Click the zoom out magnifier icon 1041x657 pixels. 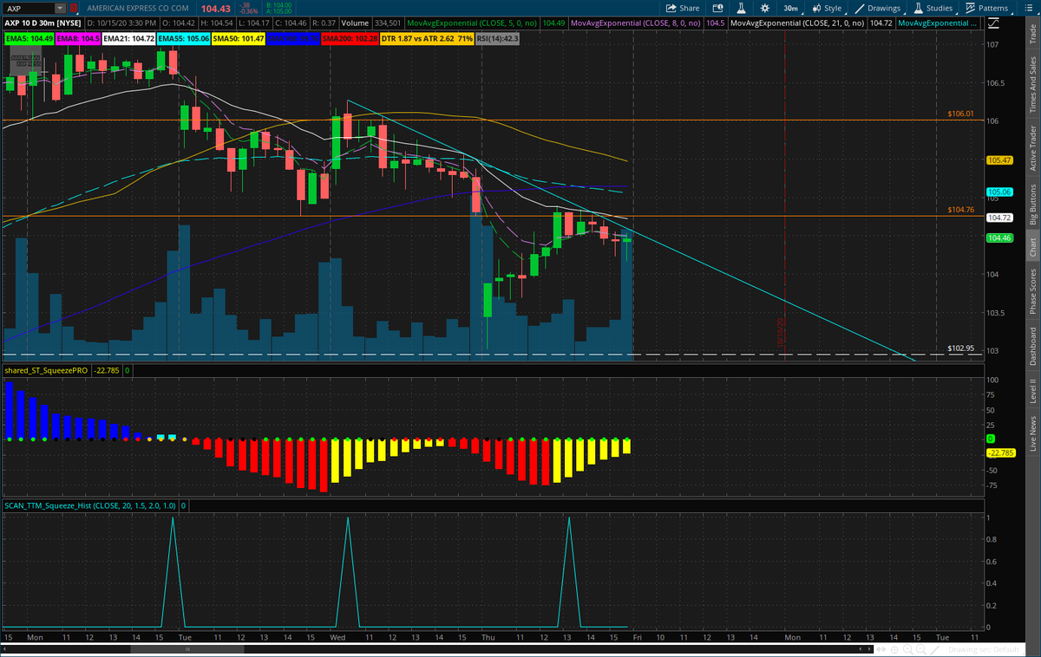pyautogui.click(x=922, y=647)
